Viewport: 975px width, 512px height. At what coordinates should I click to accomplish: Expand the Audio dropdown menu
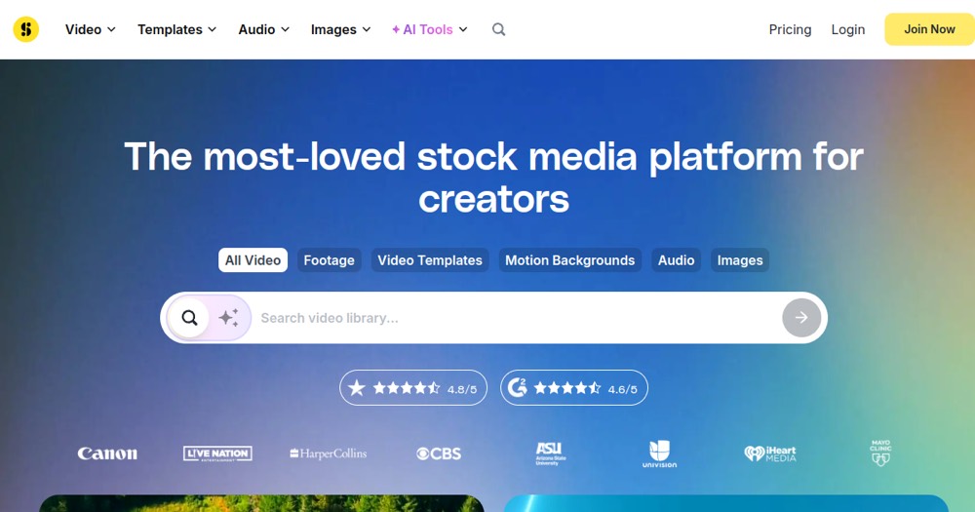pyautogui.click(x=263, y=29)
